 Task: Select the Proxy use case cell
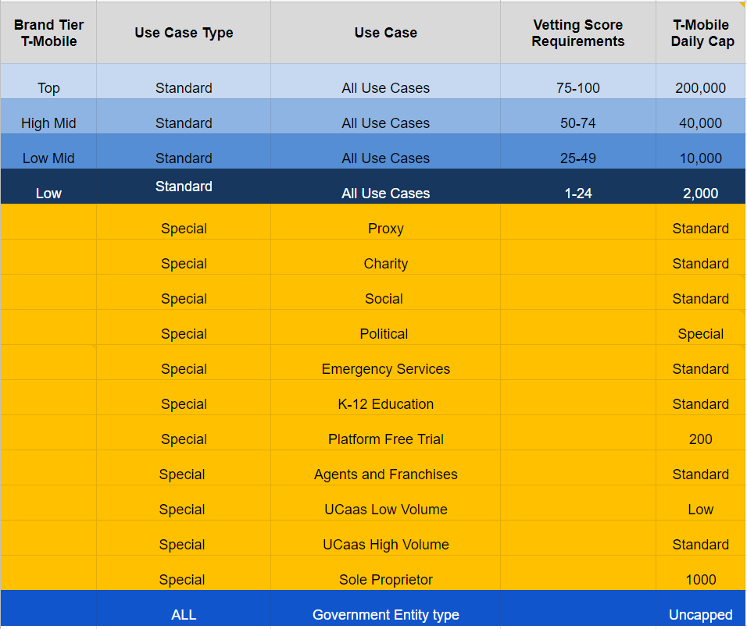coord(386,222)
